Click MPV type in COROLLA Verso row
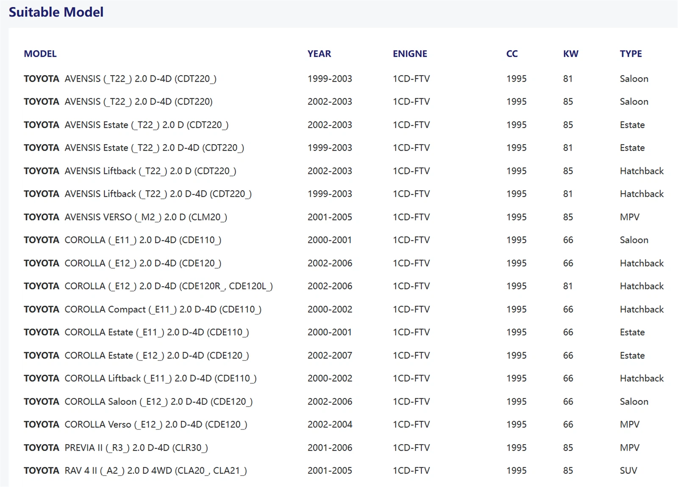 pos(630,424)
